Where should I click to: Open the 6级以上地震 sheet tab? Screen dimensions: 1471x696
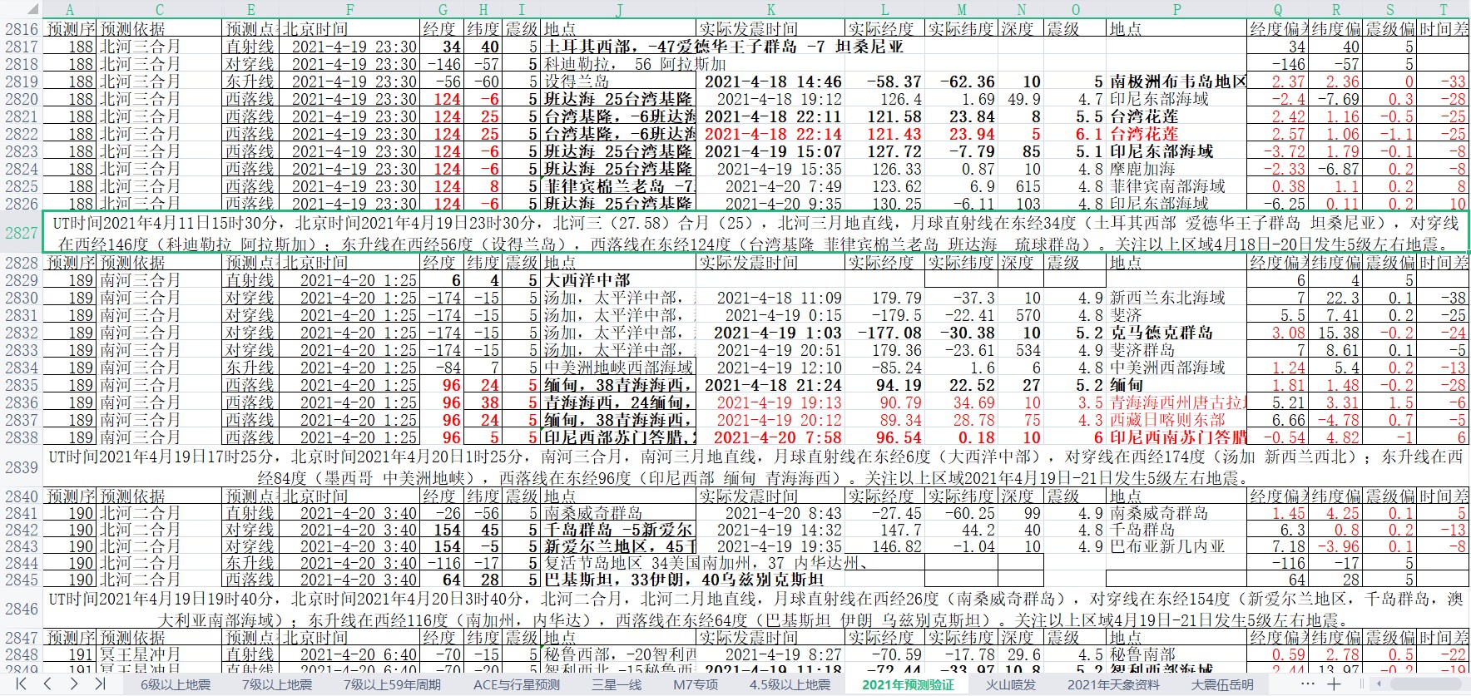click(175, 685)
